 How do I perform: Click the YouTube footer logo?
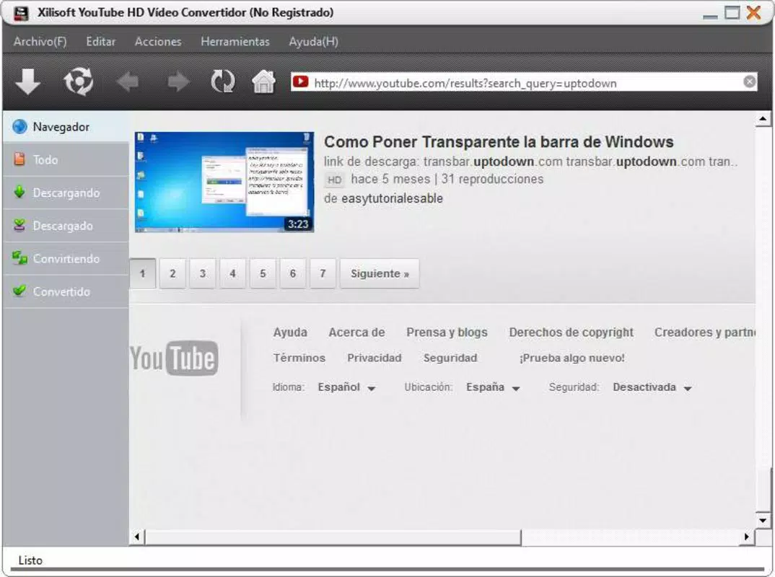(x=174, y=358)
